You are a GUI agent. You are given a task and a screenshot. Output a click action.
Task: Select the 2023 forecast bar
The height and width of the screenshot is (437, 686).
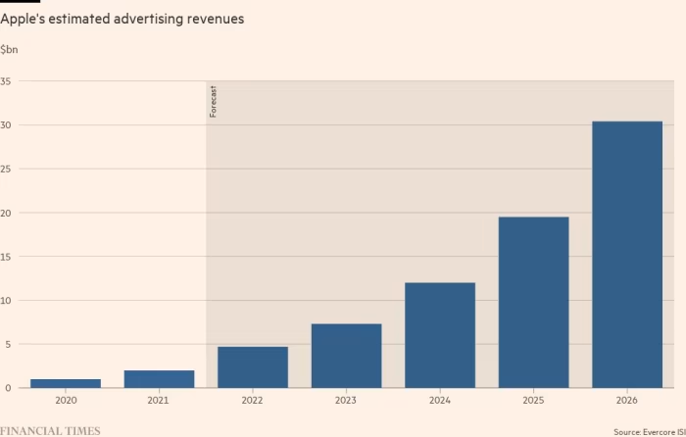pyautogui.click(x=347, y=356)
